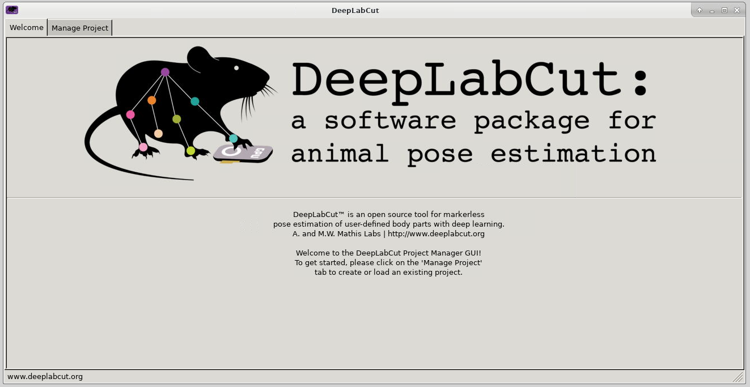This screenshot has height=387, width=750.
Task: Click the phone graphic beneath the mouse's paw
Action: click(243, 154)
